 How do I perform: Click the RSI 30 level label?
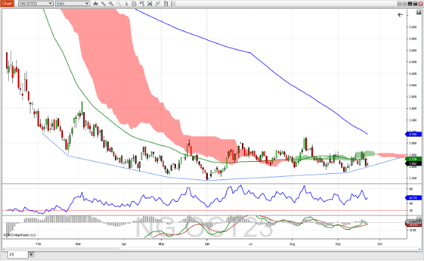[x=410, y=211]
